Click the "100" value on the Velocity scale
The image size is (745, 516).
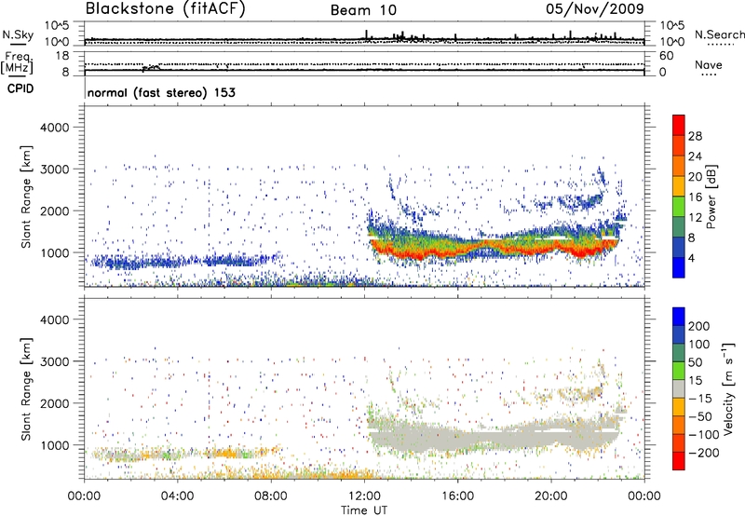tap(699, 344)
